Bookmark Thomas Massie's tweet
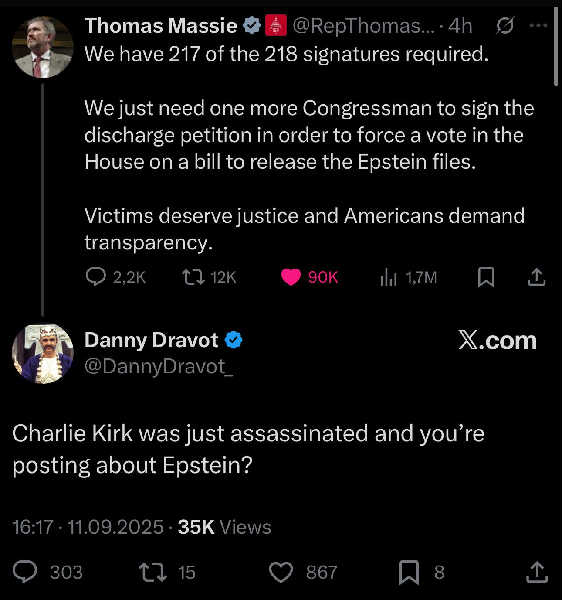Screen dimensions: 562x600 [x=486, y=277]
